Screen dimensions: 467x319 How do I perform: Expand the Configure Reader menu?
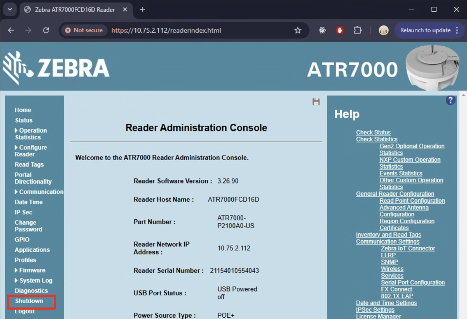coord(31,151)
